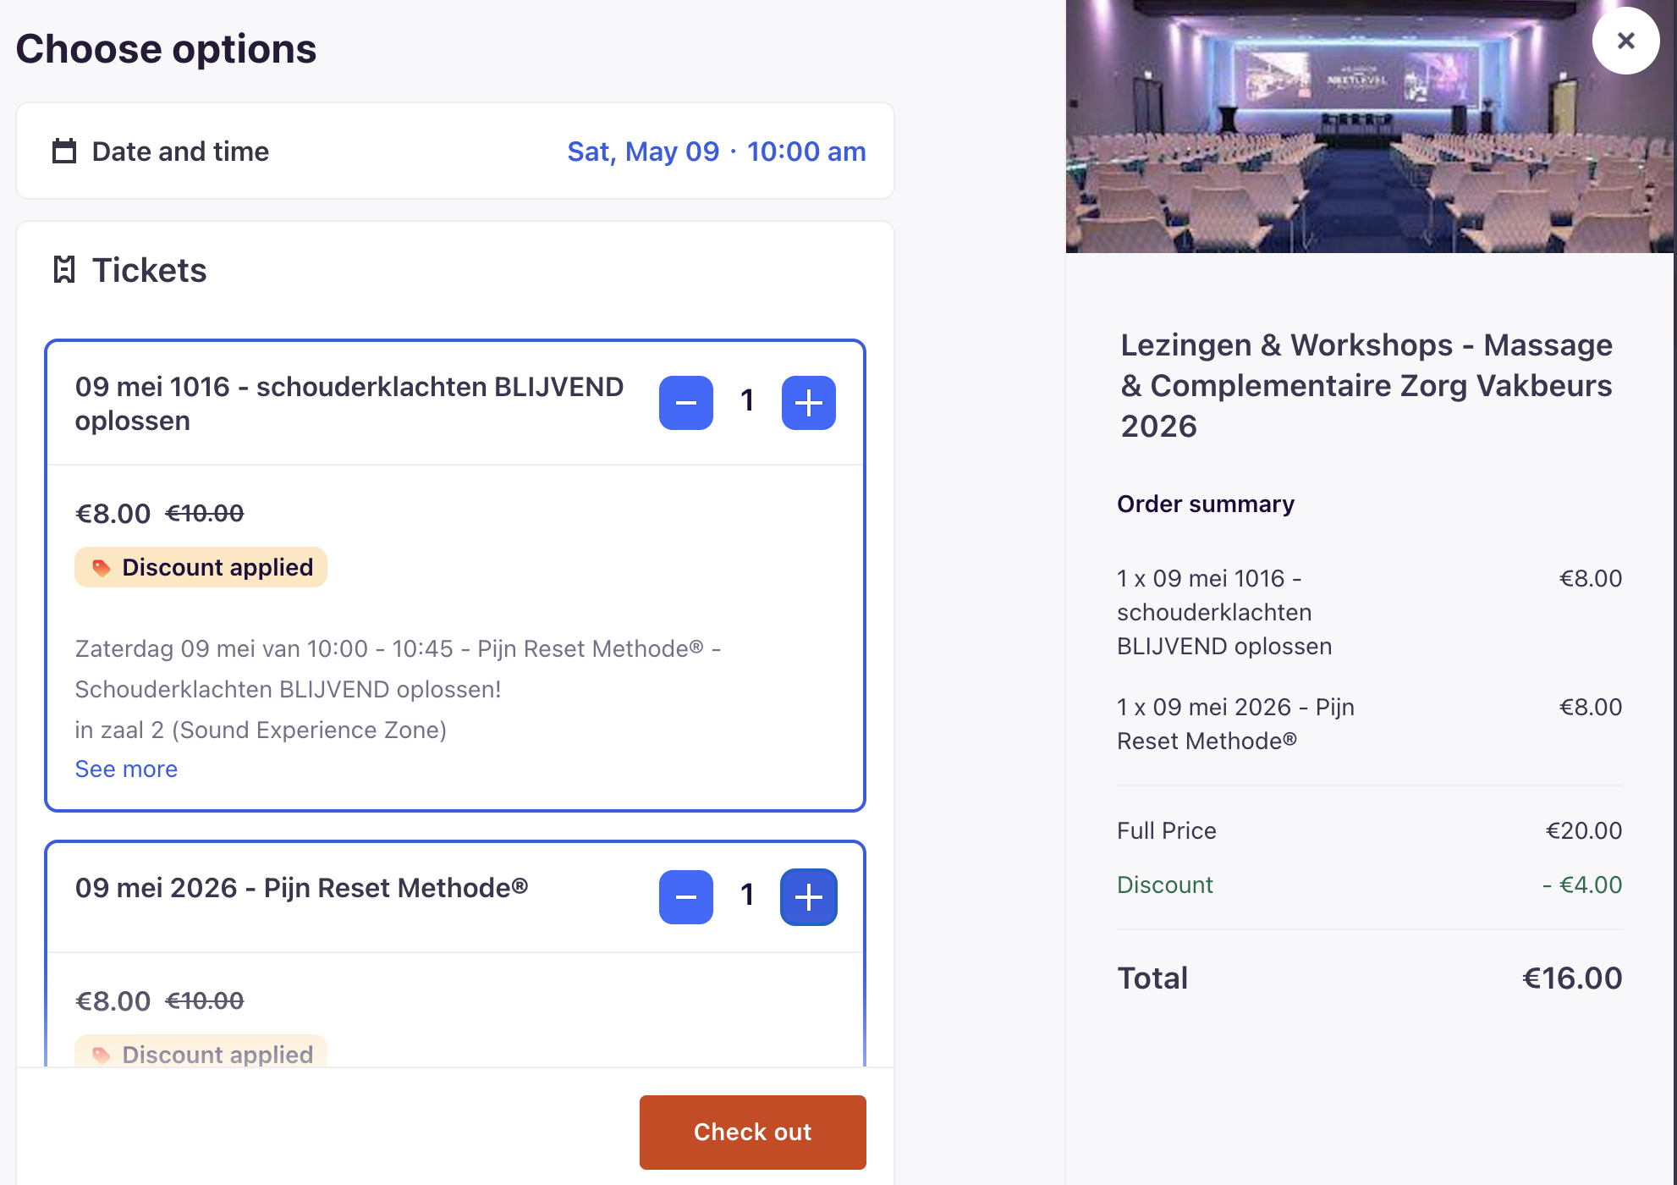The image size is (1677, 1185).
Task: Click the Total €16.00 amount
Action: coord(1571,978)
